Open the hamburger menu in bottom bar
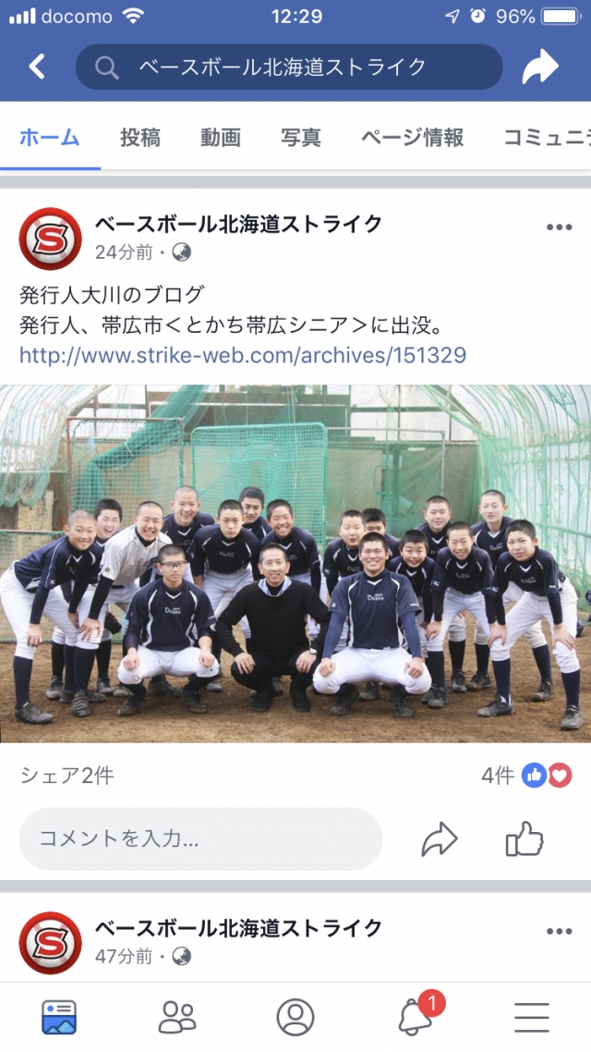This screenshot has width=591, height=1052. click(x=532, y=1017)
